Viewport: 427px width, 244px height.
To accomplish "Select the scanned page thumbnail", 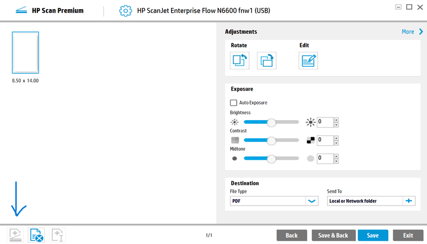I will click(x=26, y=52).
